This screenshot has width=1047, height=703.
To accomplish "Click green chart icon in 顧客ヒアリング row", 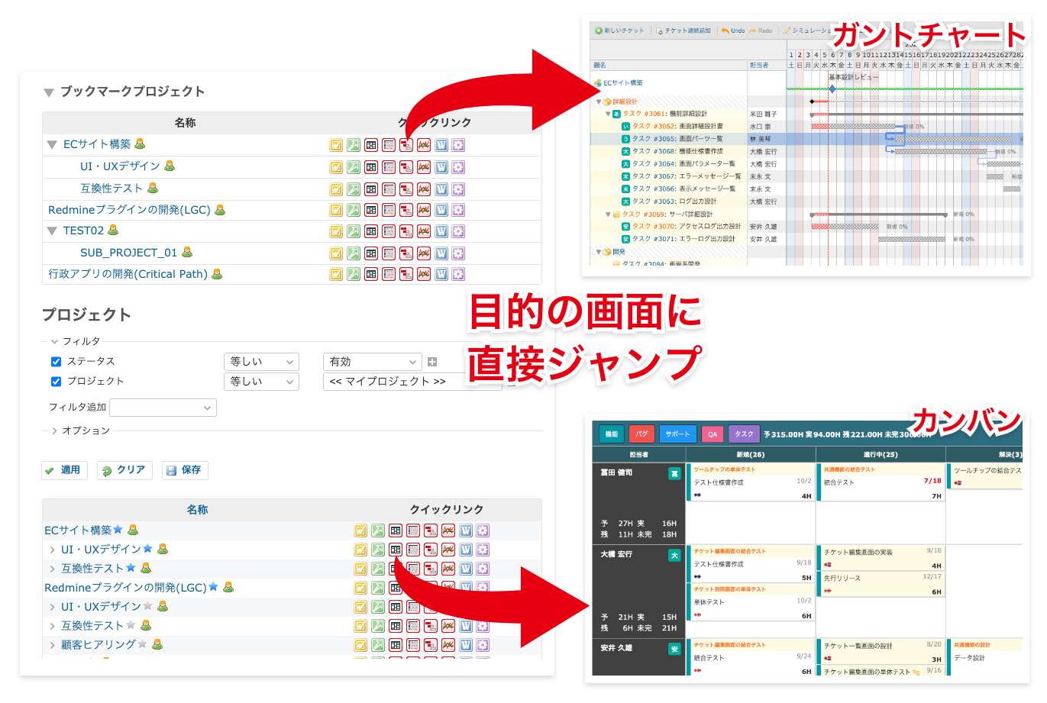I will pos(378,645).
